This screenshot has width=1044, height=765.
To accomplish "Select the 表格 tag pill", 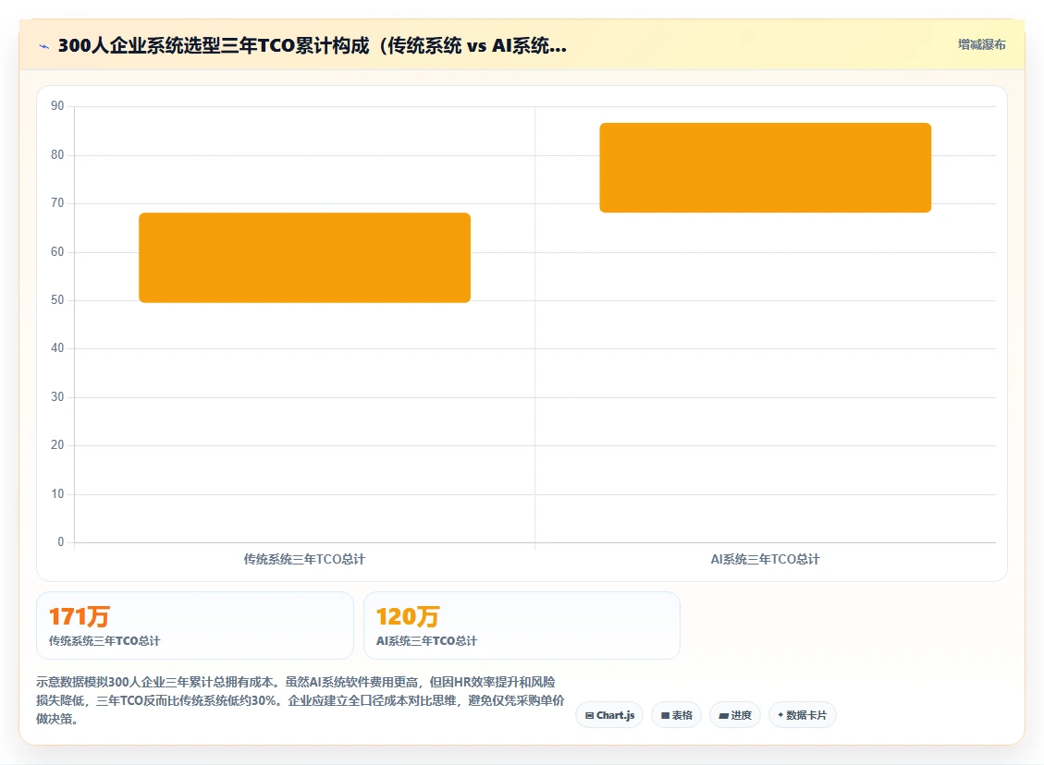I will 677,715.
